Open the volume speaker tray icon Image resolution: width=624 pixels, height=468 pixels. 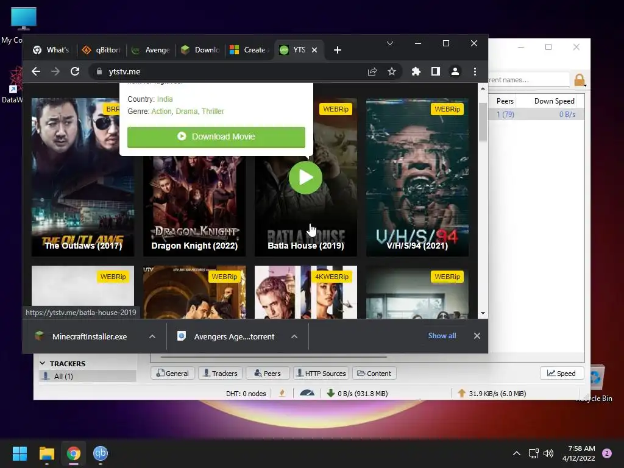click(548, 453)
